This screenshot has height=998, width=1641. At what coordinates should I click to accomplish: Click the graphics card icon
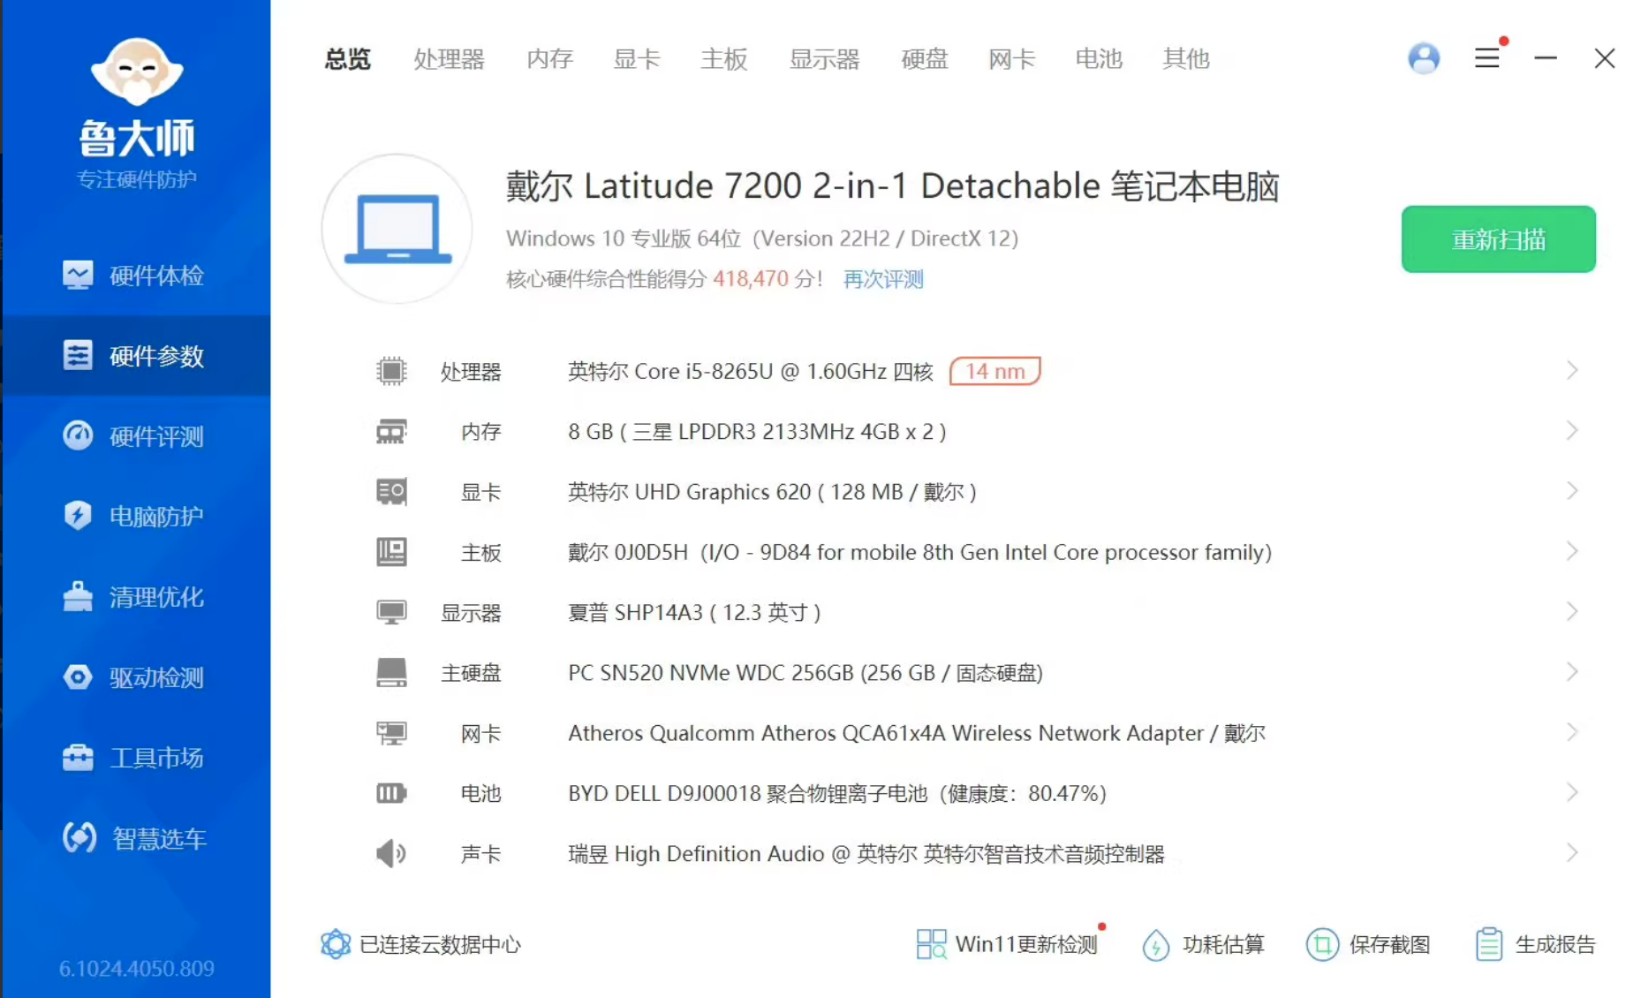click(391, 491)
